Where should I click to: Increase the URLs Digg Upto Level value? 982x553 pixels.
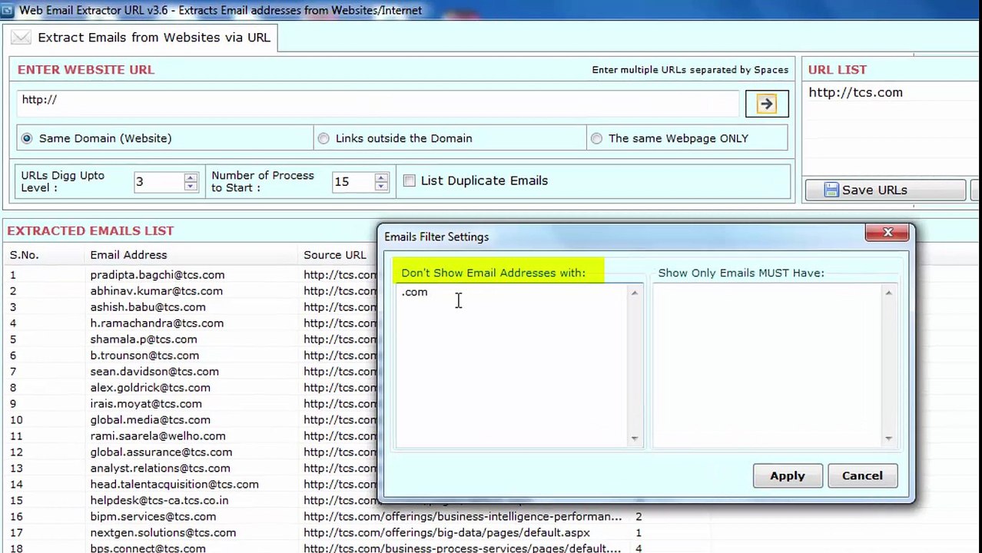[191, 177]
